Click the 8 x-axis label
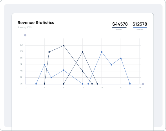This screenshot has width=166, height=131. click(64, 88)
